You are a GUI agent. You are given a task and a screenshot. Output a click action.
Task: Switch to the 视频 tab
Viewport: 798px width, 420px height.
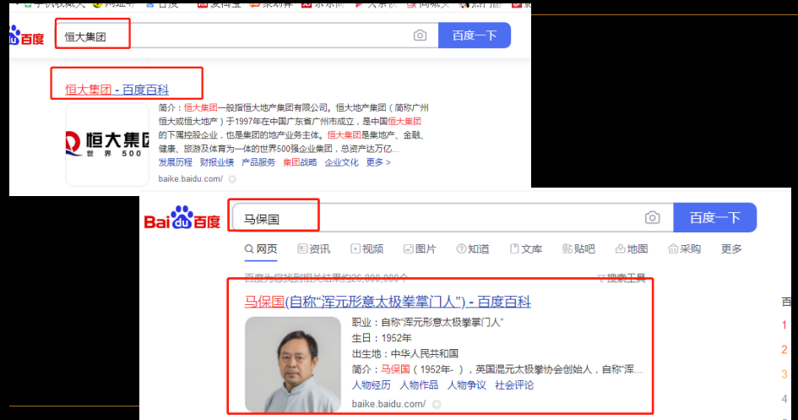tap(367, 249)
